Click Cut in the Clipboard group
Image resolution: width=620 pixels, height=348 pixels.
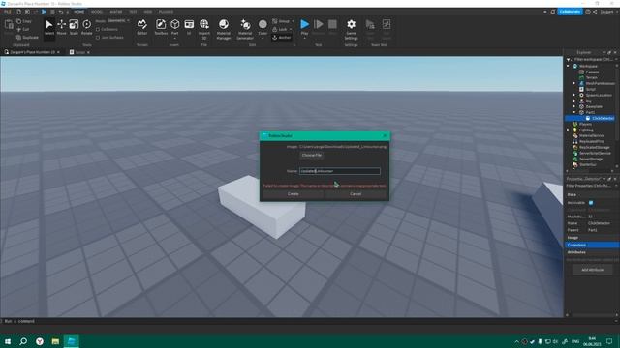pyautogui.click(x=23, y=29)
